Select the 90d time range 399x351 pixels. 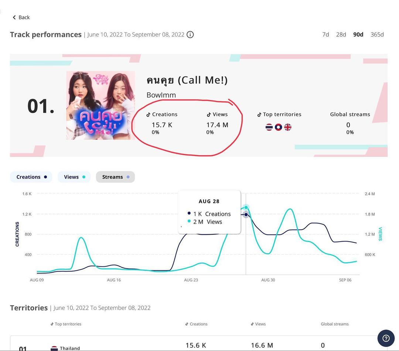tap(358, 34)
